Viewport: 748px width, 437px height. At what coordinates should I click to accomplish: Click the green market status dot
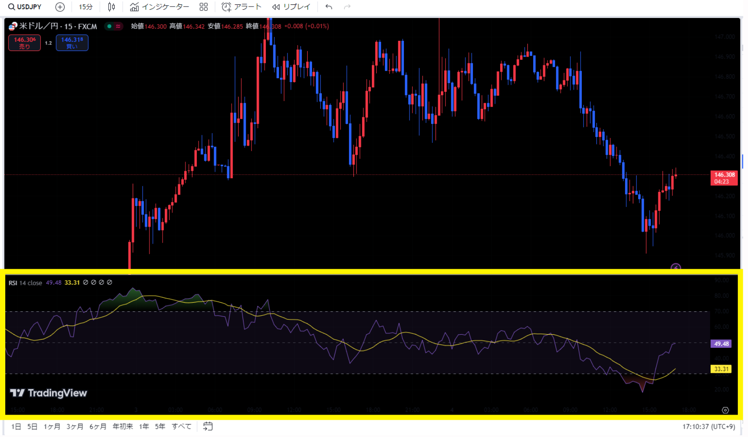(109, 26)
